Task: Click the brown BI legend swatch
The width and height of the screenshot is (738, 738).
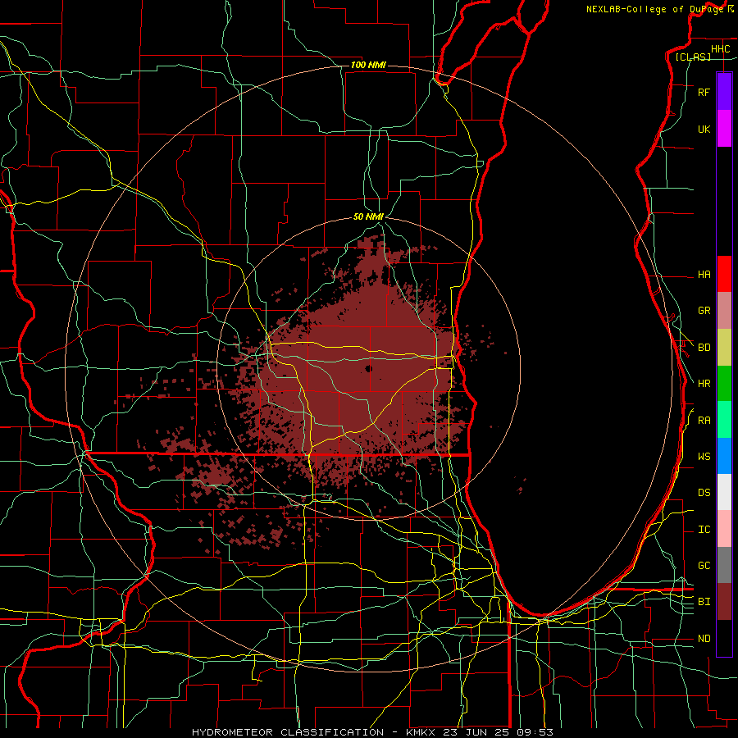Action: tap(724, 602)
